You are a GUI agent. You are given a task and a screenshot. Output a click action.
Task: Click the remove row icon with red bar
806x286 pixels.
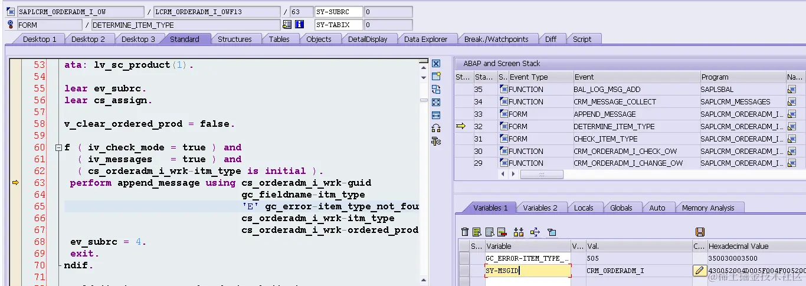tap(502, 232)
